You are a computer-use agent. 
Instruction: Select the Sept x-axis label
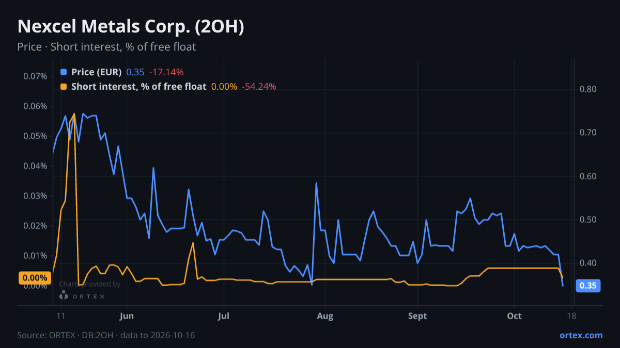click(x=417, y=316)
